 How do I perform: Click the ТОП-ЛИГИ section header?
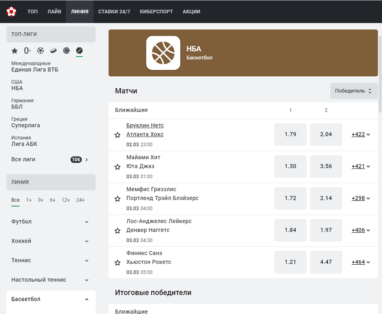pos(51,34)
